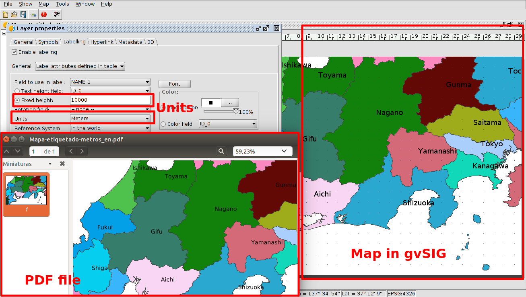This screenshot has height=297, width=526.
Task: Open the Field to use in label dropdown
Action: [x=110, y=82]
